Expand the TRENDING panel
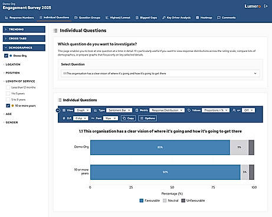272x217 pixels. 24,29
